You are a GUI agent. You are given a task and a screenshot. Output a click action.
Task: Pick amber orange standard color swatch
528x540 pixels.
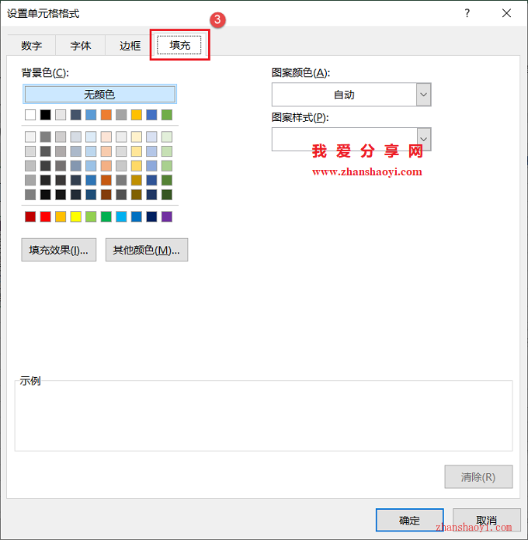pyautogui.click(x=61, y=216)
